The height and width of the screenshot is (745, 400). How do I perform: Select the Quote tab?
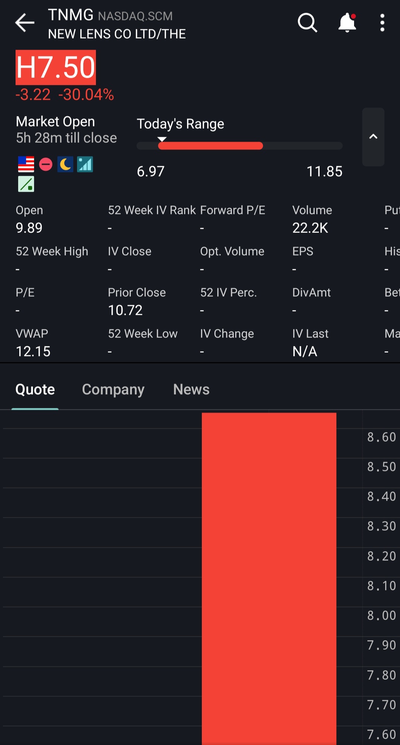[35, 389]
